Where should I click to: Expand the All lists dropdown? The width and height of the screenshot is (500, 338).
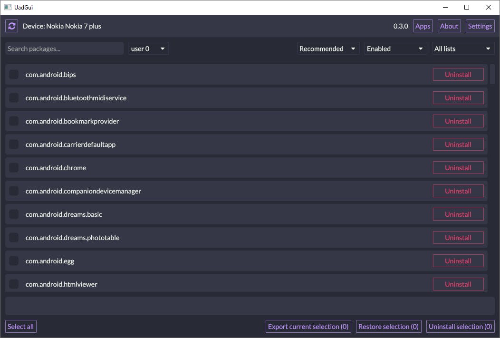(x=463, y=49)
